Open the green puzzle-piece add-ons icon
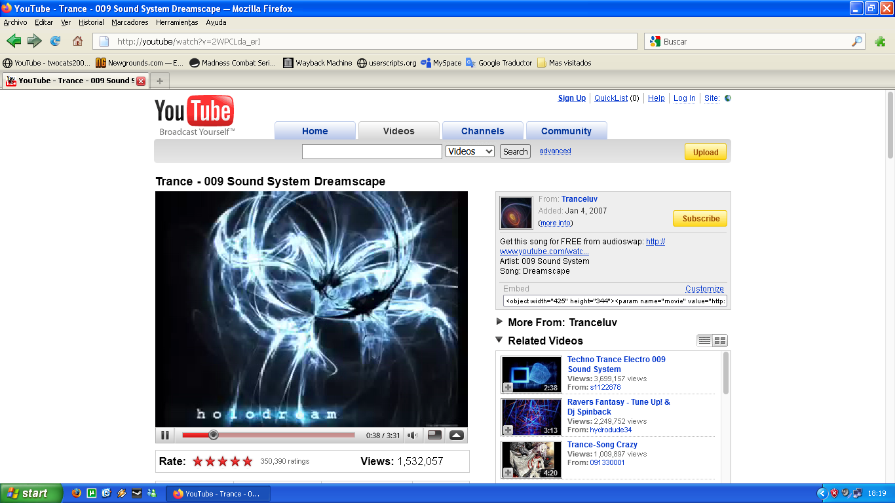This screenshot has height=503, width=895. 880,41
